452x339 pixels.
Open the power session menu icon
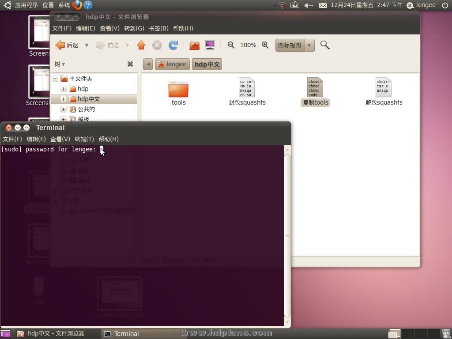[x=445, y=5]
